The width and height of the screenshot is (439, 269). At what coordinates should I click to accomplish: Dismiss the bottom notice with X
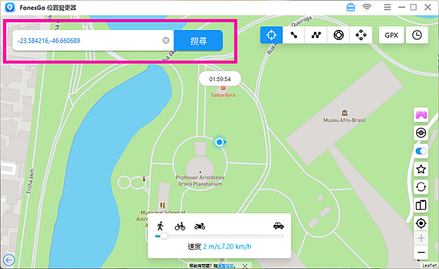pos(245,265)
